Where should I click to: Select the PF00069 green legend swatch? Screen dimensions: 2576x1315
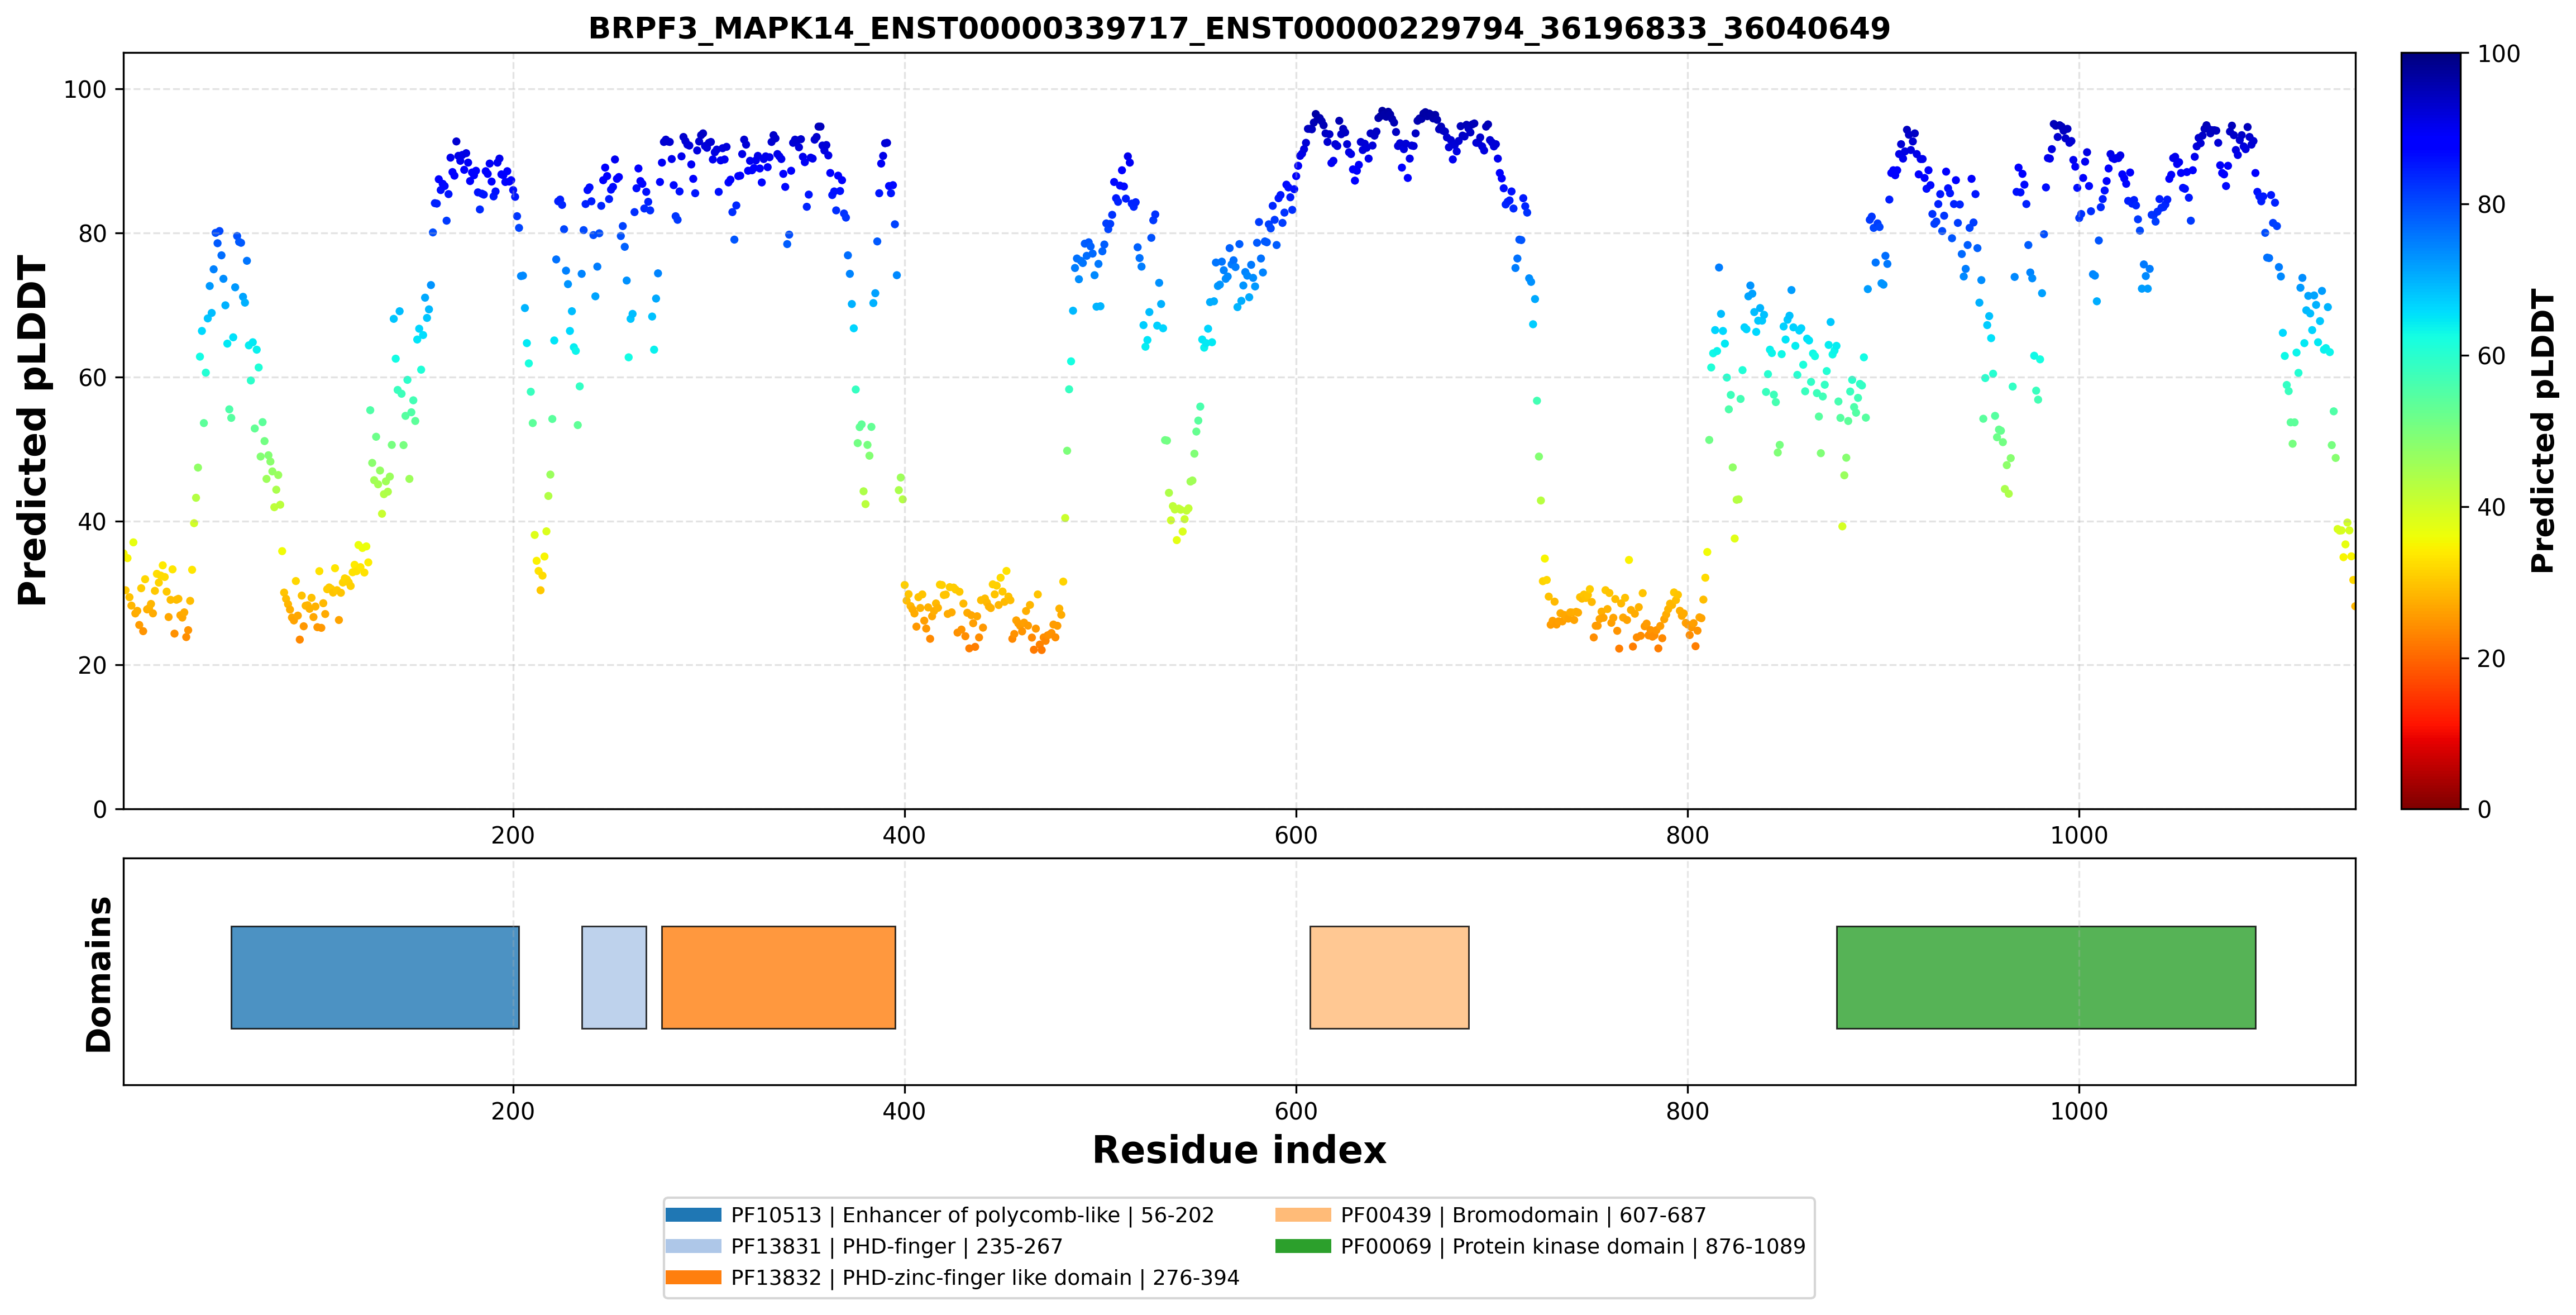[1303, 1246]
